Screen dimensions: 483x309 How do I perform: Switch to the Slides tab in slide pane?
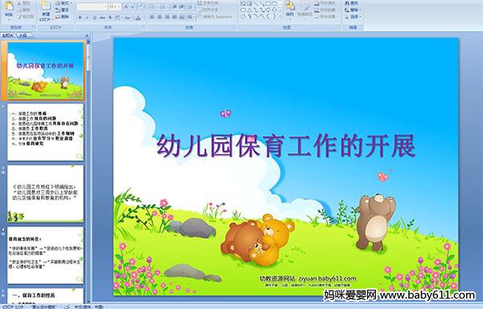[x=8, y=35]
